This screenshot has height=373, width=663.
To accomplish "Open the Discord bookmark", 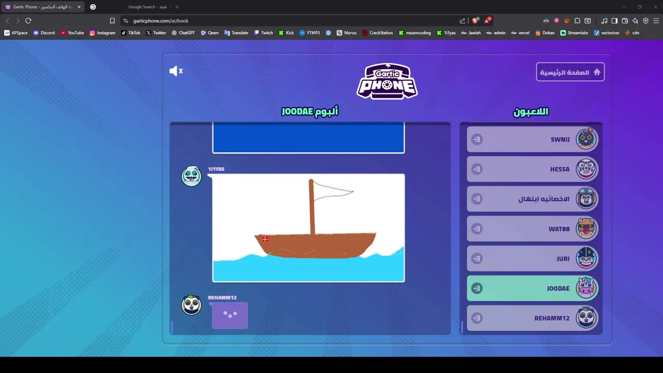I will [44, 33].
